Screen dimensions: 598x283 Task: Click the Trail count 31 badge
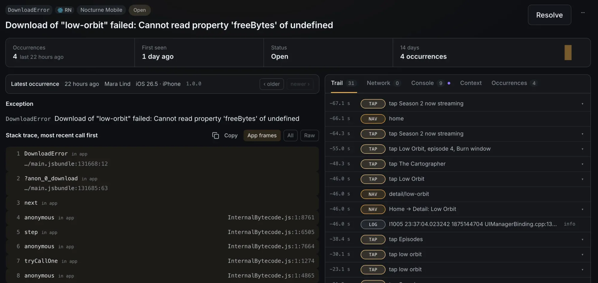[x=351, y=83]
